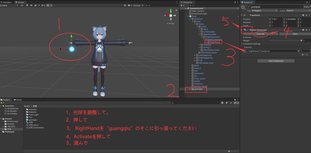Expand the guangqiu object in Hierarchy
The height and width of the screenshot is (153, 311).
point(190,89)
